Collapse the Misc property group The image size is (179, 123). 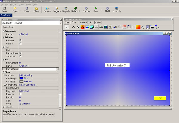point(4,59)
